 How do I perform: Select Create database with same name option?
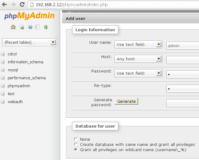coord(76,144)
